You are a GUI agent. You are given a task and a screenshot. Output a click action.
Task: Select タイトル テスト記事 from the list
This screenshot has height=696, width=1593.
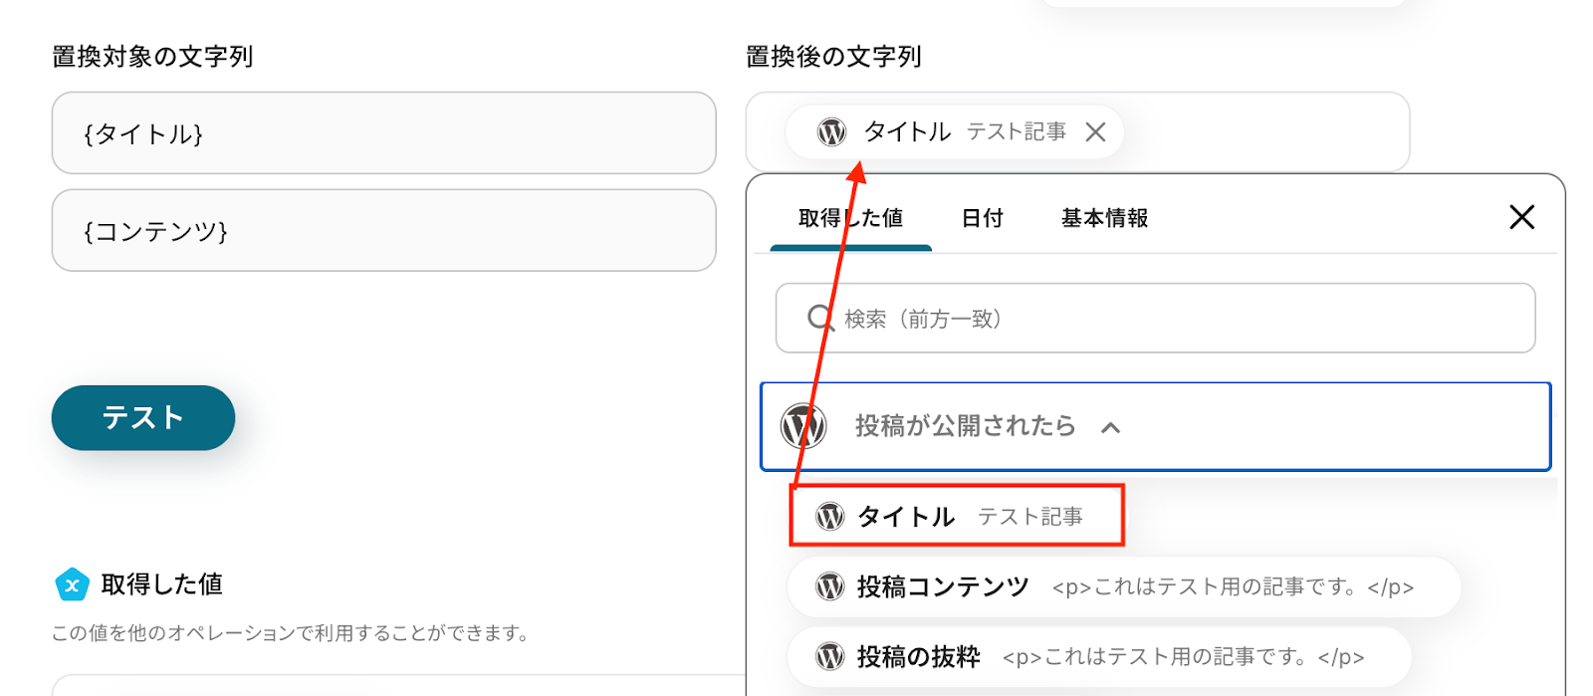coord(957,516)
